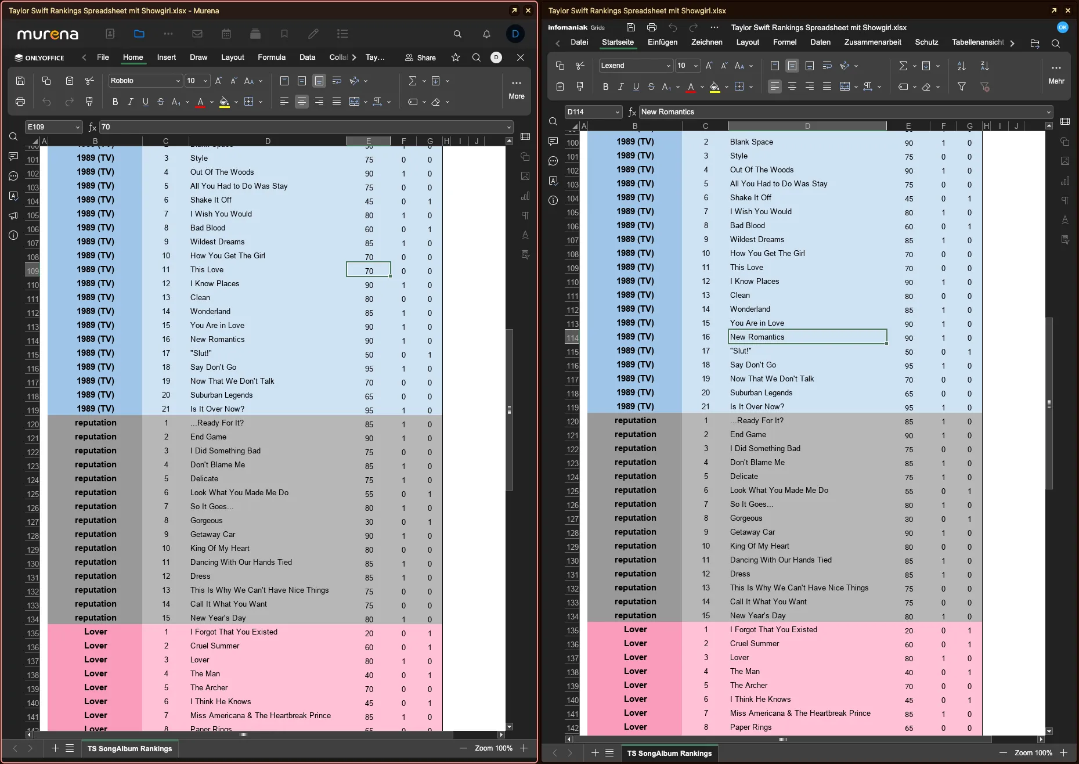This screenshot has height=764, width=1079.
Task: Click the Share button
Action: click(x=420, y=57)
